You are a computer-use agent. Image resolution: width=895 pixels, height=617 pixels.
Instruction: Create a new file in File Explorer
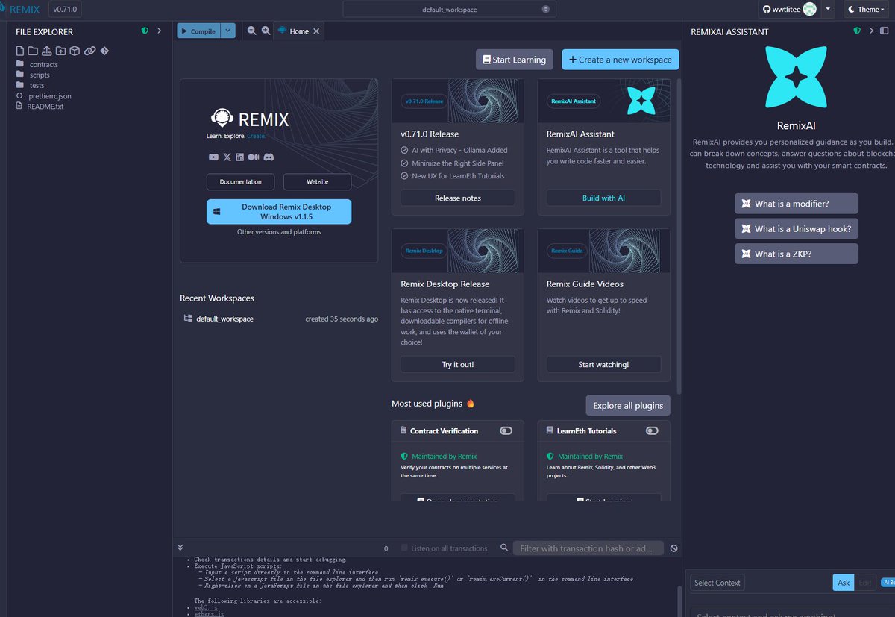pyautogui.click(x=20, y=51)
